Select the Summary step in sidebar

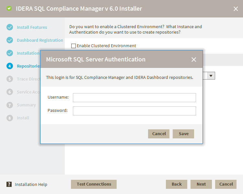pos(26,105)
